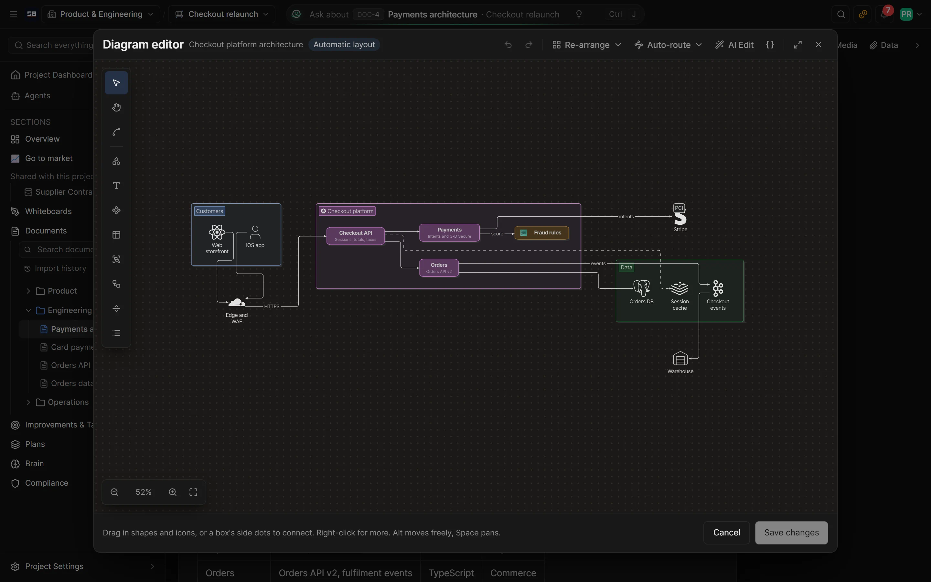
Task: Open the shapes tool
Action: coord(116,161)
